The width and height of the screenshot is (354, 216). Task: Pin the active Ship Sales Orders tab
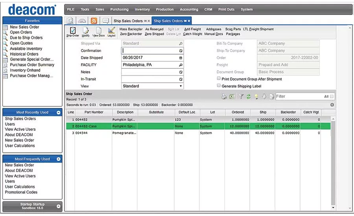(185, 21)
